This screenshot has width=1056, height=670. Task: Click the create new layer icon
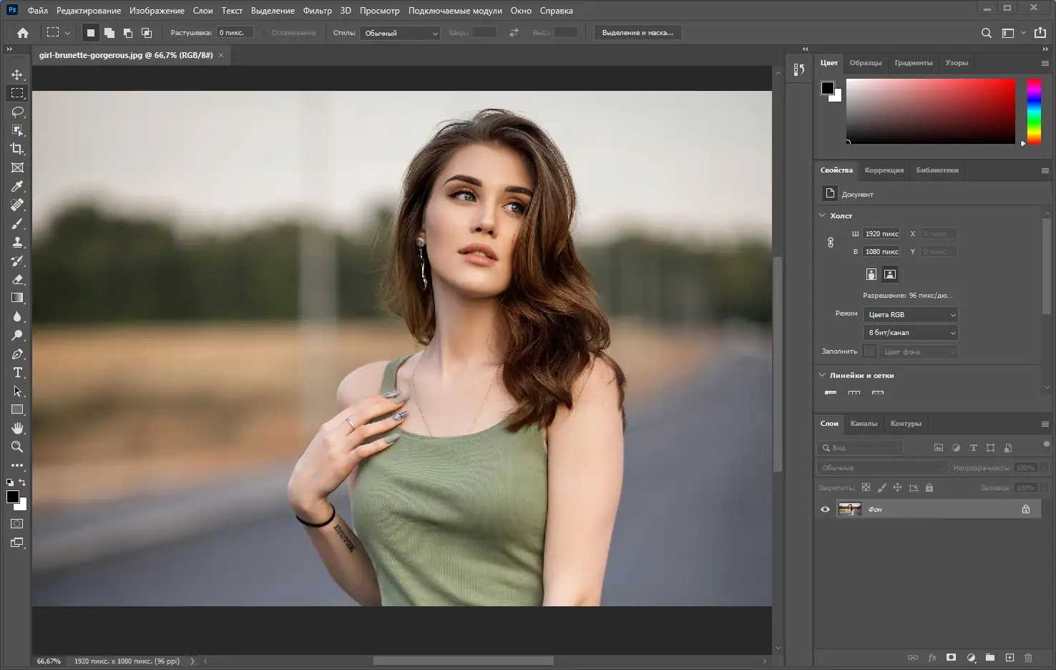(x=1009, y=657)
